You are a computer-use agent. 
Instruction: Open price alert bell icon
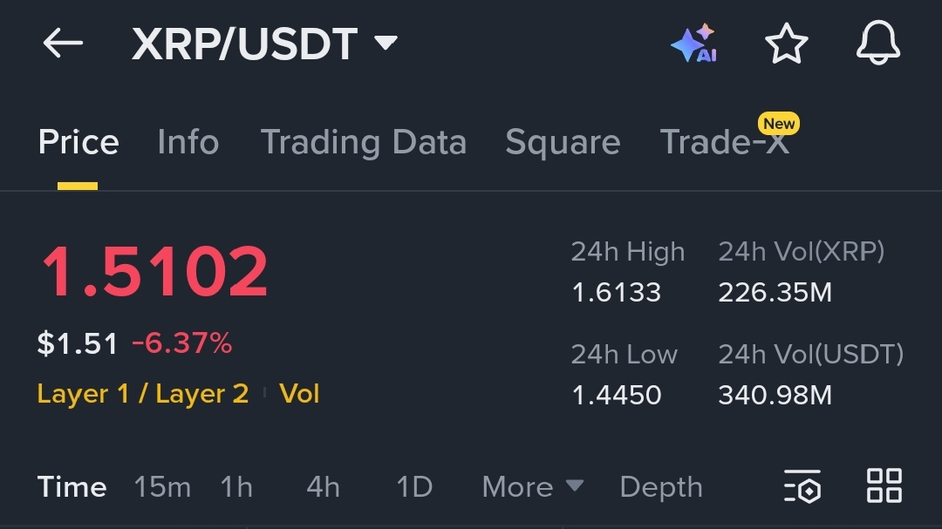877,44
